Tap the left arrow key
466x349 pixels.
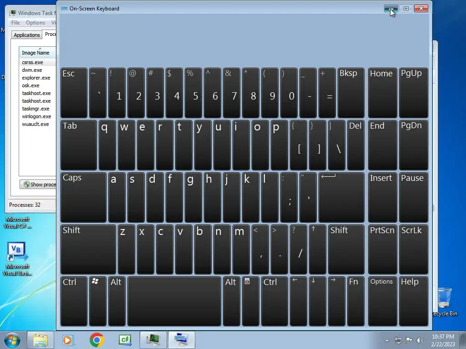coord(299,301)
